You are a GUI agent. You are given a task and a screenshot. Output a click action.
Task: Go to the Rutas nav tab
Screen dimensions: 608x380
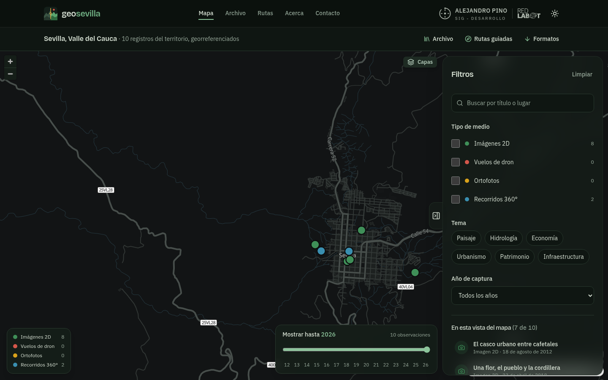265,13
